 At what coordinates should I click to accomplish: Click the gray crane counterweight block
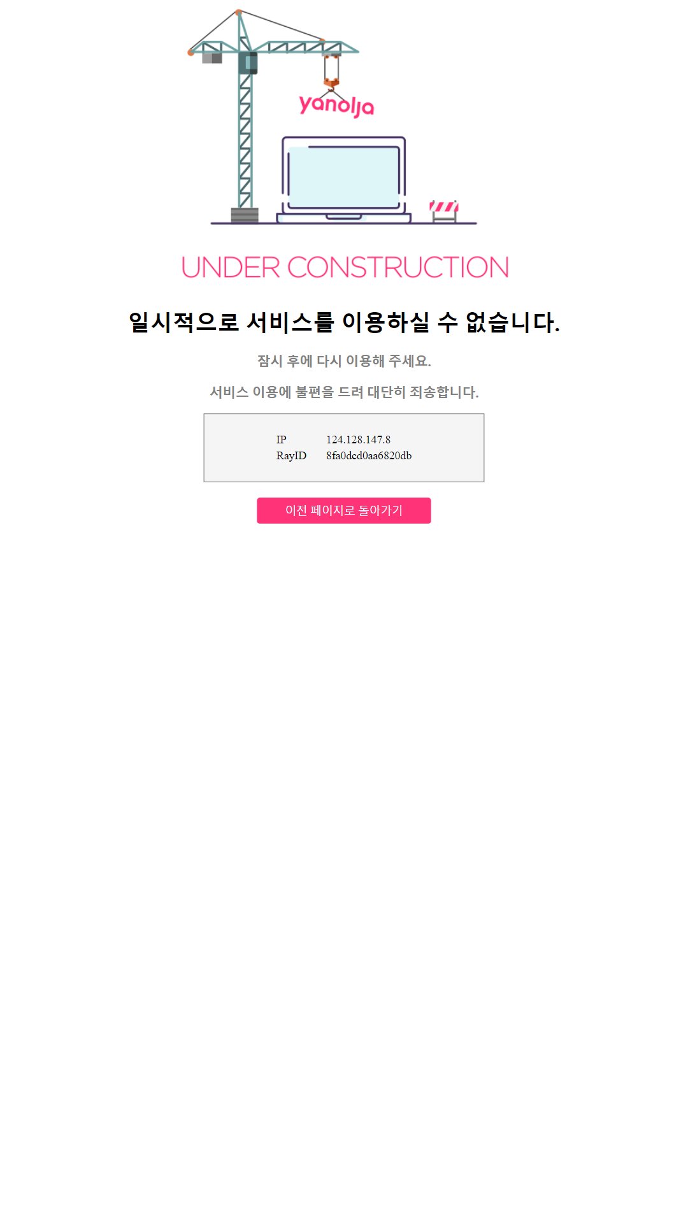point(212,58)
